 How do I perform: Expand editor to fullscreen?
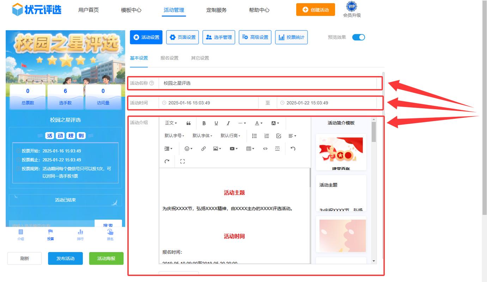(x=182, y=161)
